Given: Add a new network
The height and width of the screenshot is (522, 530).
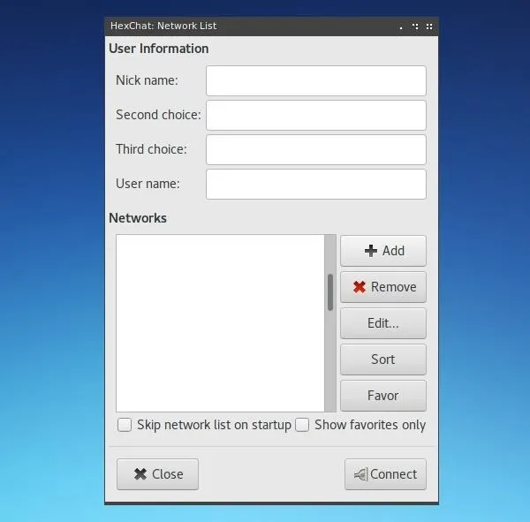Looking at the screenshot, I should point(383,251).
